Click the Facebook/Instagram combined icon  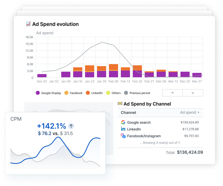tap(123, 136)
